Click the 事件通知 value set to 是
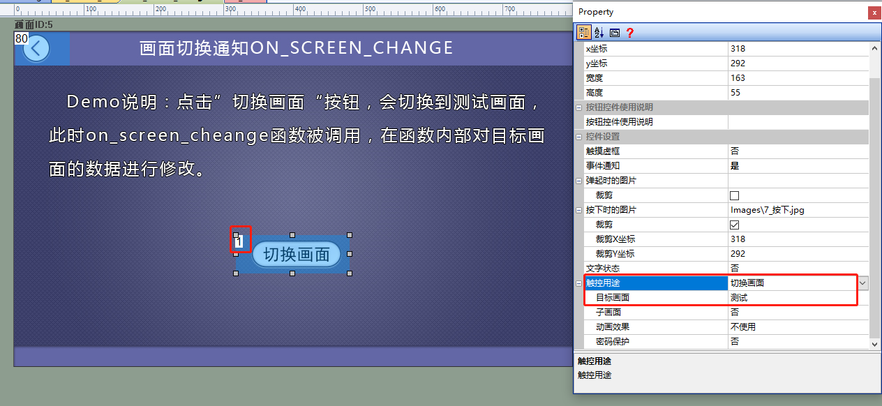 point(798,166)
